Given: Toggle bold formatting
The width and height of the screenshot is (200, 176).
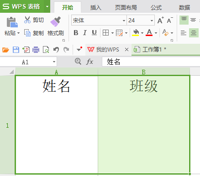Looking at the screenshot, I should pos(76,33).
